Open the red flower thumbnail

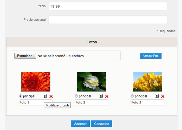point(36,82)
